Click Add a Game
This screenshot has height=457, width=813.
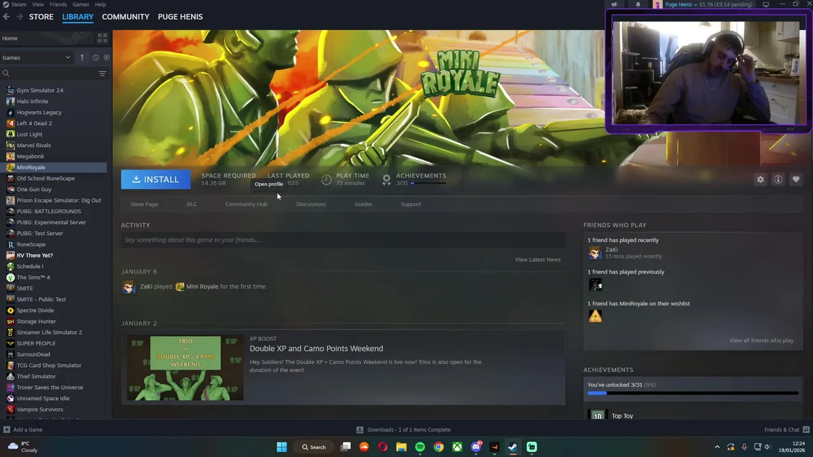coord(23,430)
